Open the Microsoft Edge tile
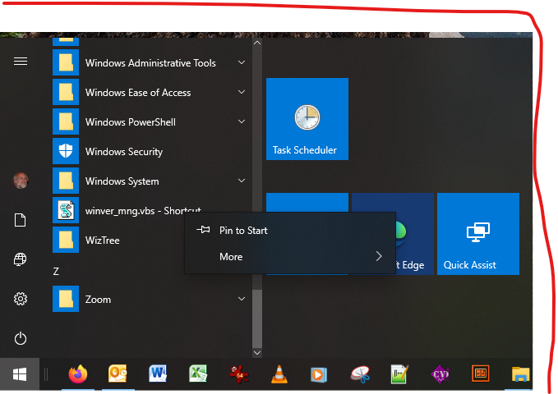The image size is (558, 394). 414,234
